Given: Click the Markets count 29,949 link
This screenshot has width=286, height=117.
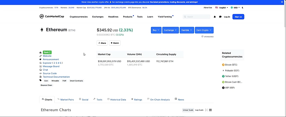Looking at the screenshot, I should pos(71,8).
